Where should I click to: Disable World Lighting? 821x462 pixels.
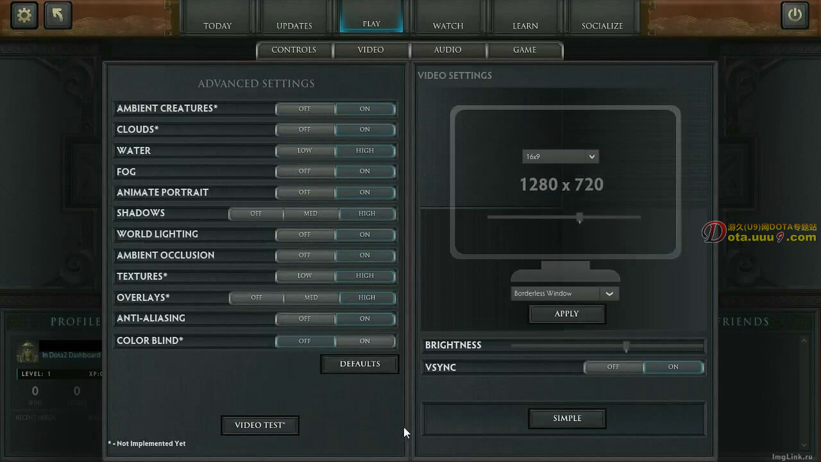(x=305, y=235)
